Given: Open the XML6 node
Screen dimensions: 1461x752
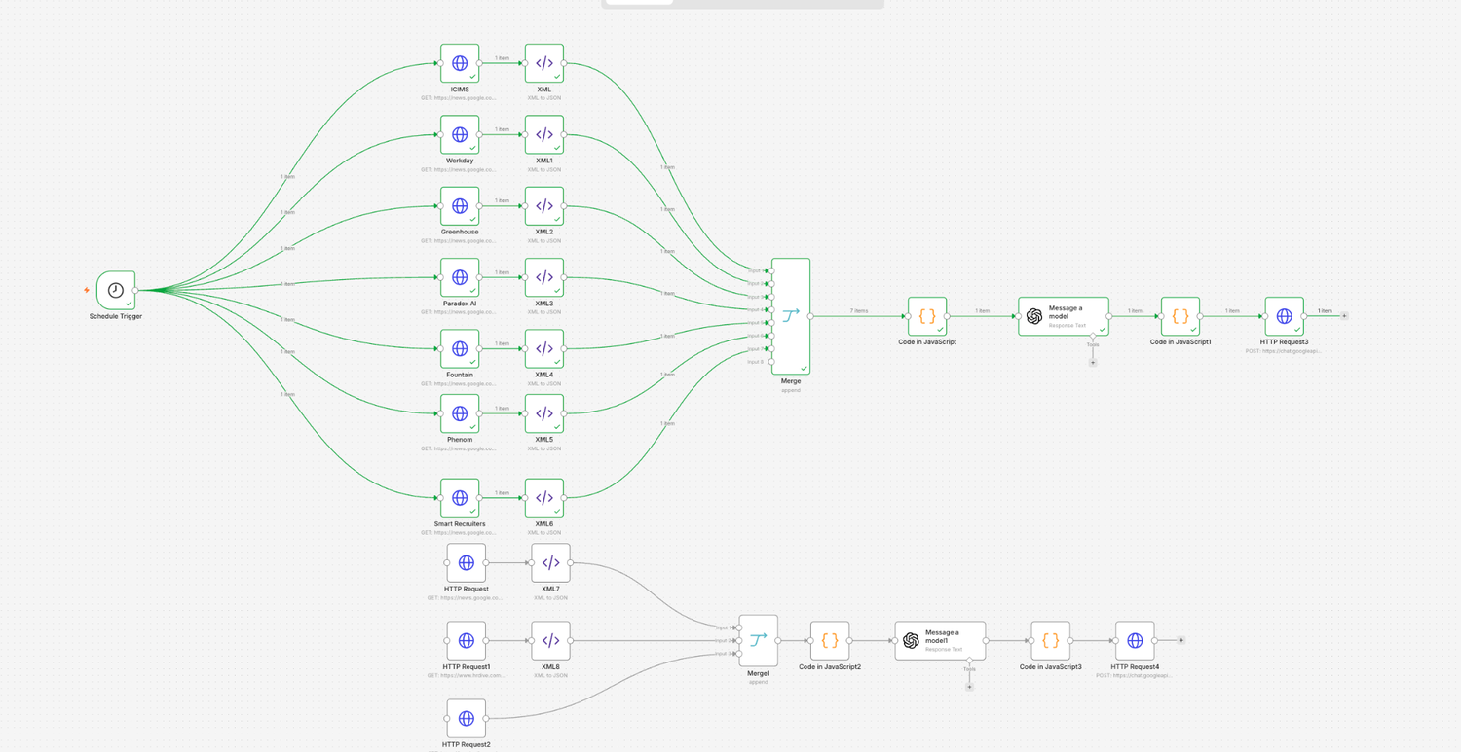Looking at the screenshot, I should (544, 498).
